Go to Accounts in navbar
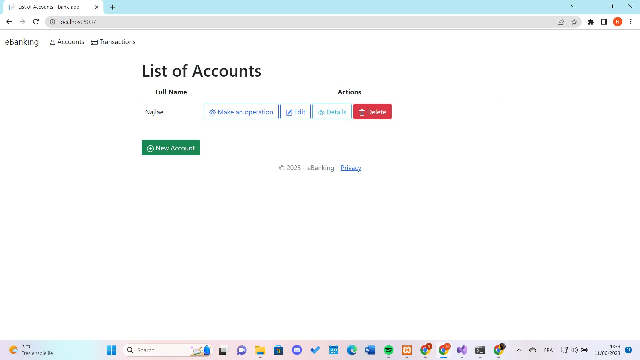Screen dimensions: 640x360 tap(67, 42)
